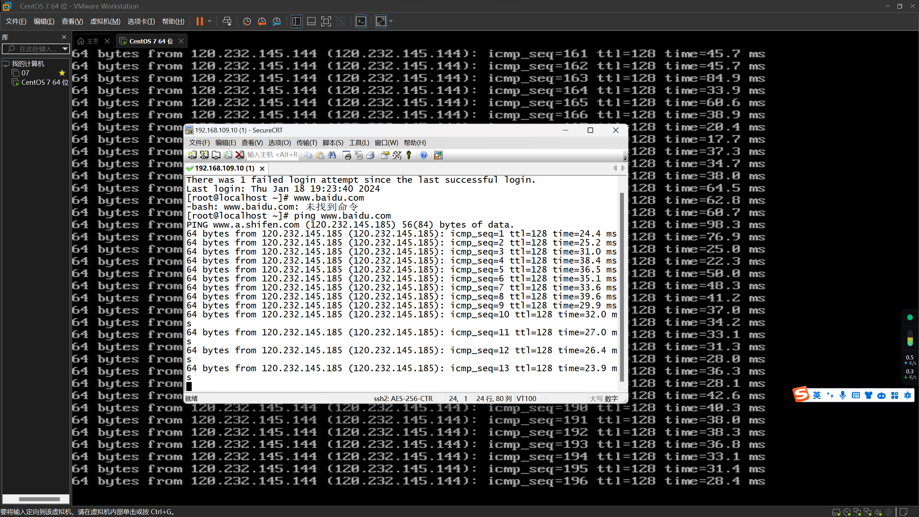
Task: Open Sogou toolbox grid icon
Action: pos(895,395)
